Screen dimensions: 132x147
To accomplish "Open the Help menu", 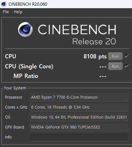I will (18, 12).
